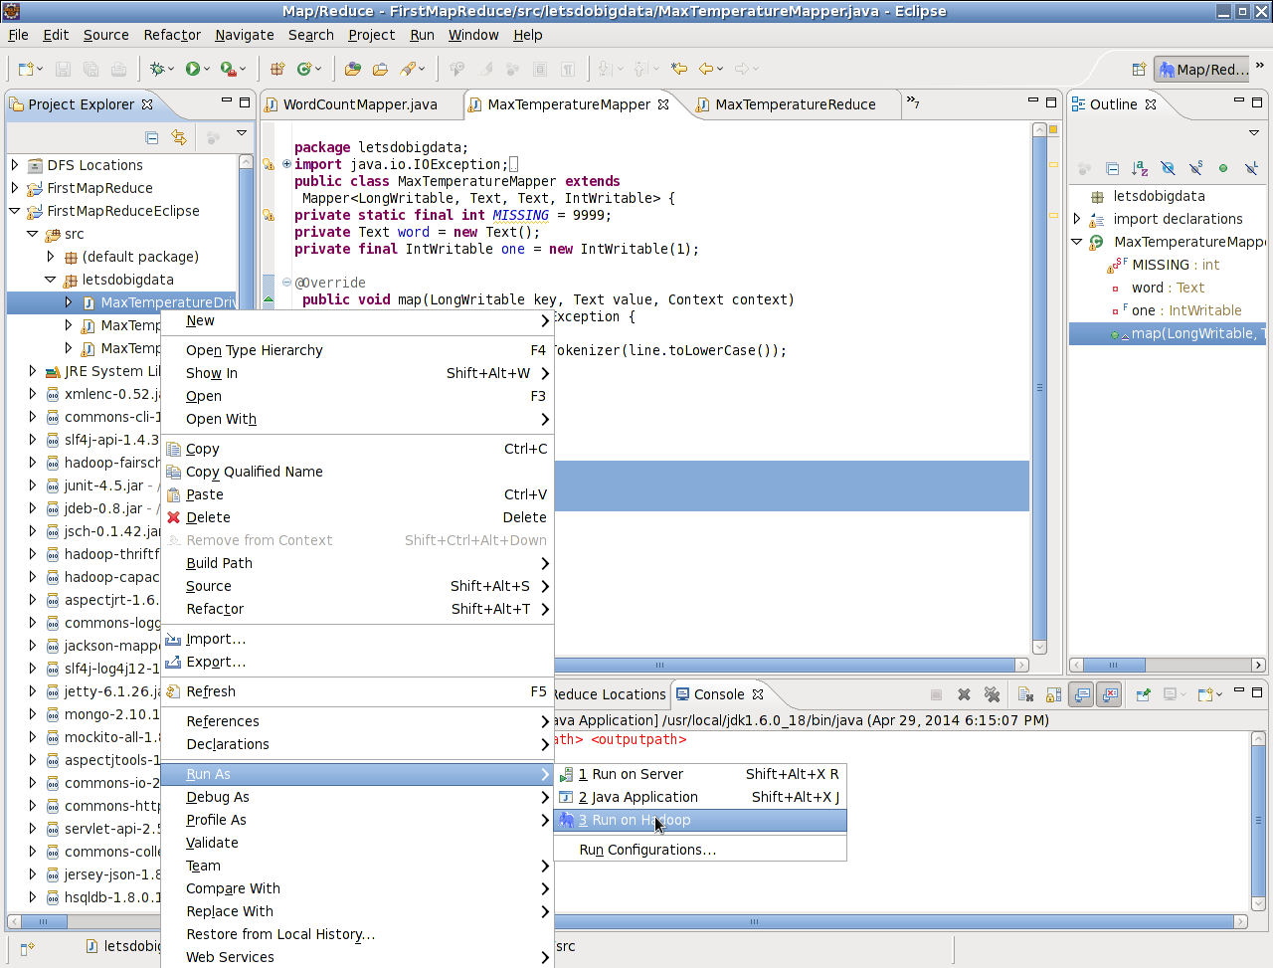Open the Run As submenu arrow
Viewport: 1273px width, 968px height.
tap(544, 774)
